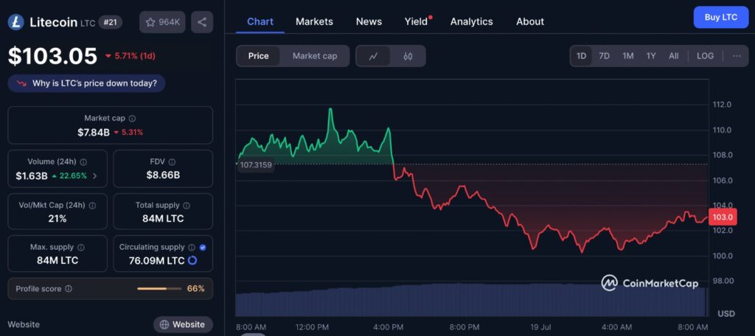Open the About tab
755x336 pixels.
[x=530, y=21]
